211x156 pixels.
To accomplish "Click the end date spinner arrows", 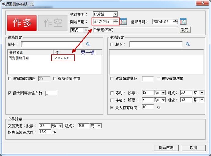I will point(175,21).
